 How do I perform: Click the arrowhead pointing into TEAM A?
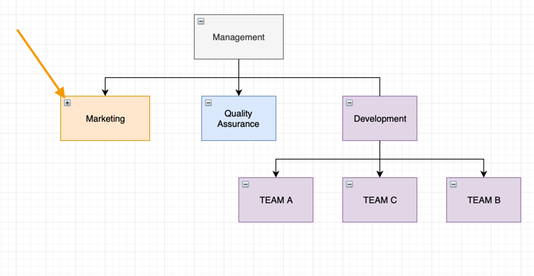[x=276, y=174]
